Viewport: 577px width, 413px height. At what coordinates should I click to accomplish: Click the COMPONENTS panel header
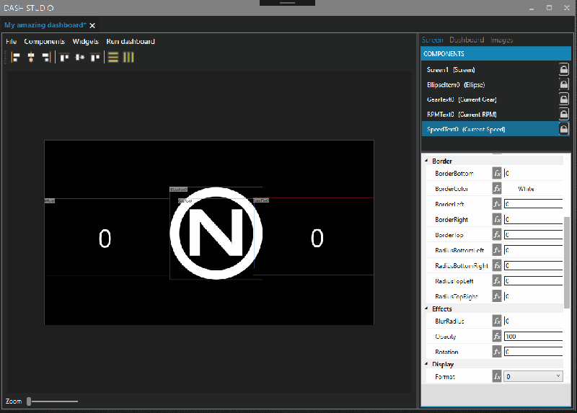[x=496, y=53]
